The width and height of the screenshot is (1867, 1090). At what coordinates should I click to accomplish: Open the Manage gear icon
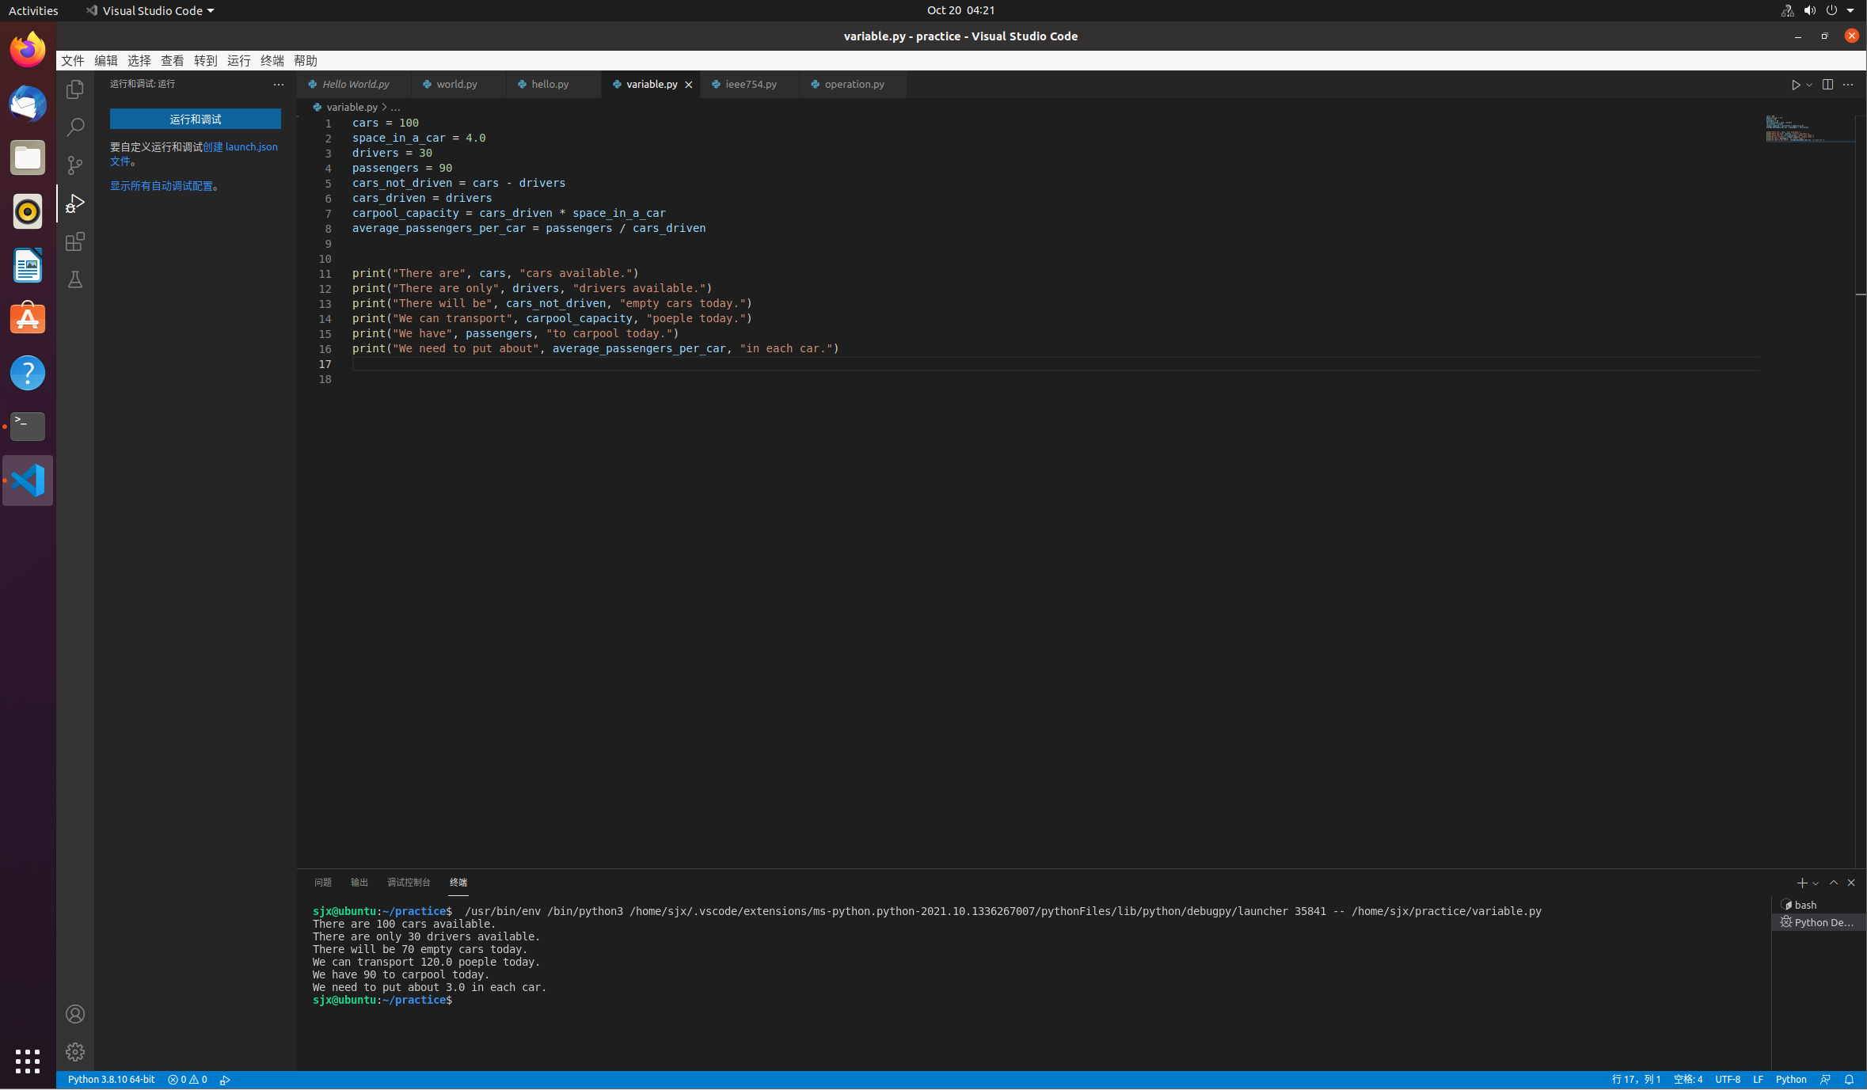[75, 1052]
